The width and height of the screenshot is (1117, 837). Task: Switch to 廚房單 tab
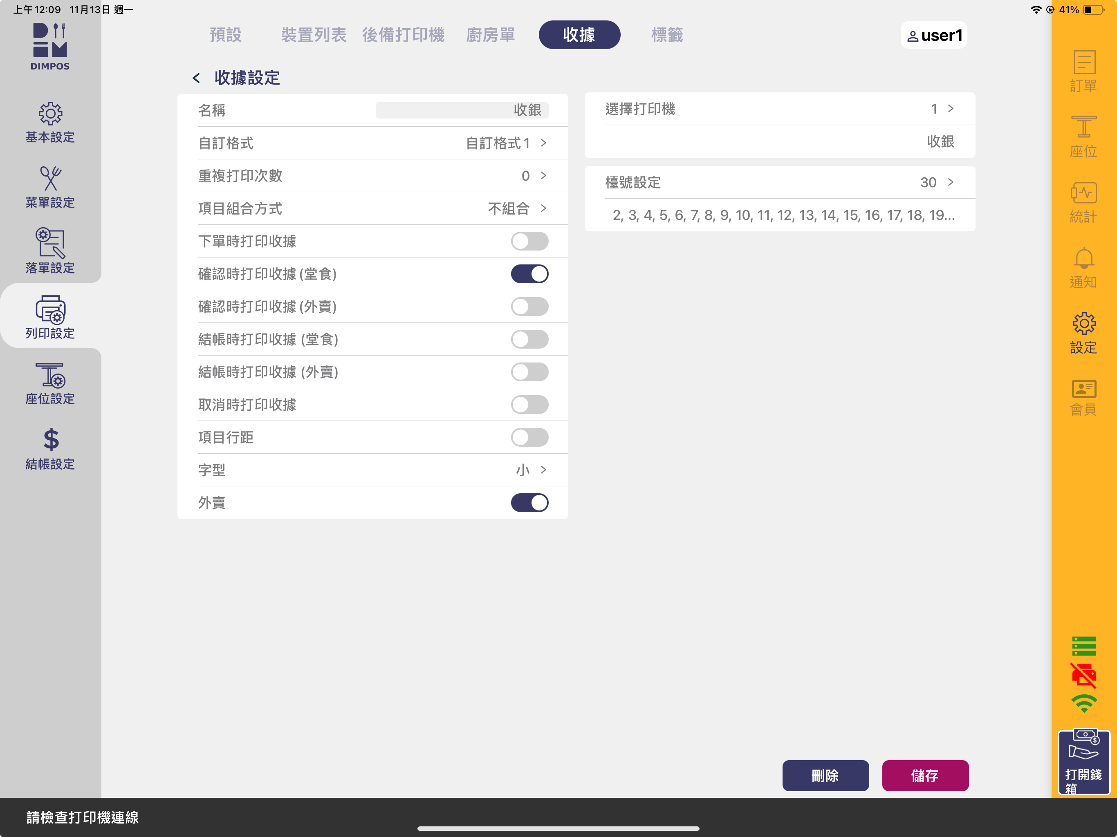tap(490, 35)
